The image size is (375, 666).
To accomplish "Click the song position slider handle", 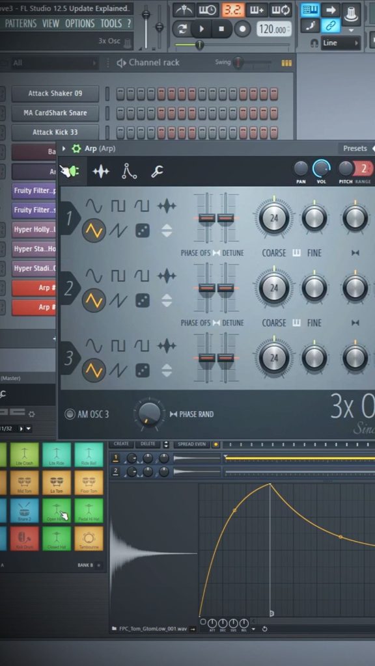I will pos(199,44).
